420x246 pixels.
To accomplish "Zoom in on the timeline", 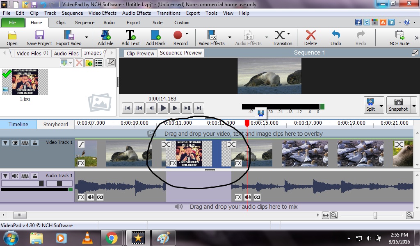I will click(410, 215).
